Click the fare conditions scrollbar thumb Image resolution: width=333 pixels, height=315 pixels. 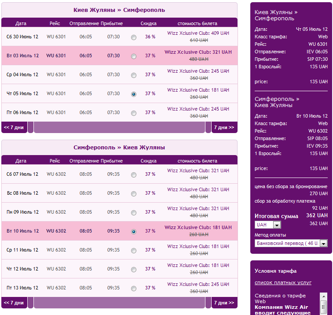coord(323,307)
